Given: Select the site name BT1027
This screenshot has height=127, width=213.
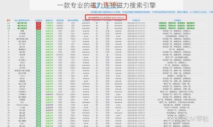Looking at the screenshot, I should coord(22,44).
